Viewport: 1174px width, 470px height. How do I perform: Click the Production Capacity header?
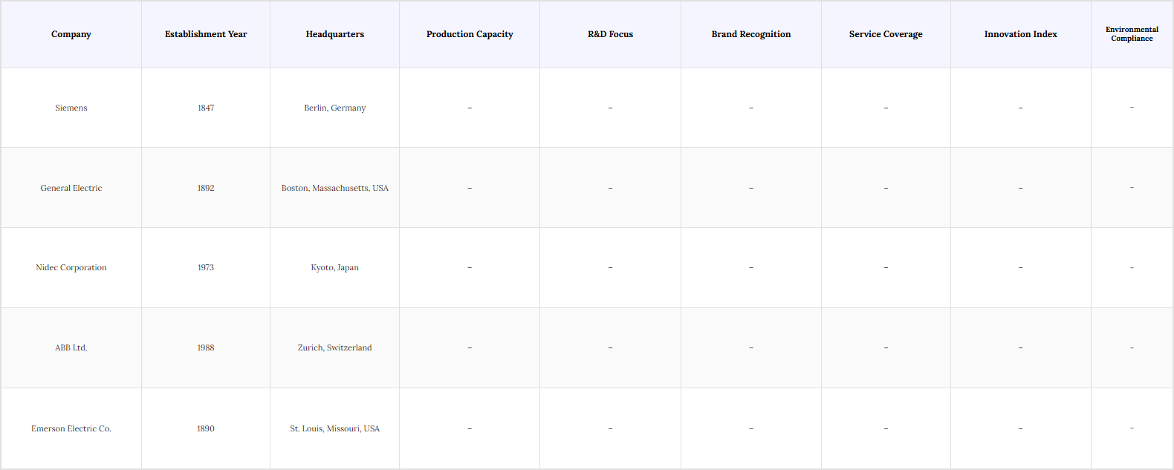470,34
